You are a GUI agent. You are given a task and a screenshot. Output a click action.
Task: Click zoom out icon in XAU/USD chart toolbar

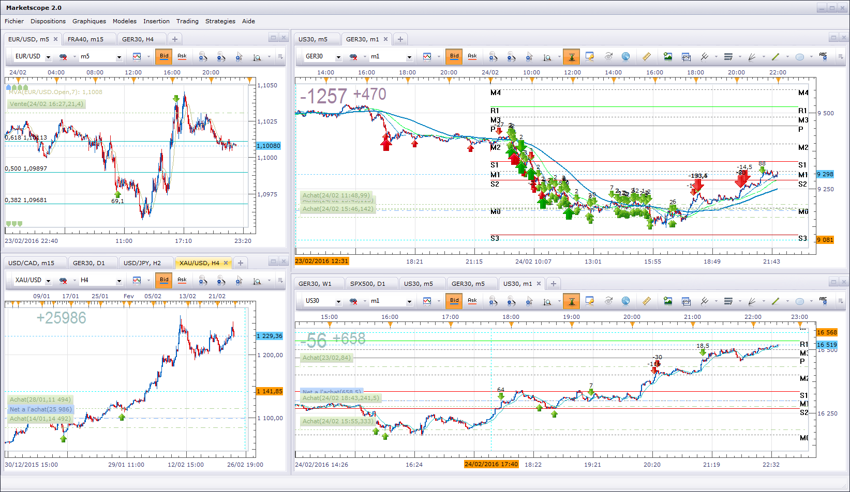click(x=221, y=280)
